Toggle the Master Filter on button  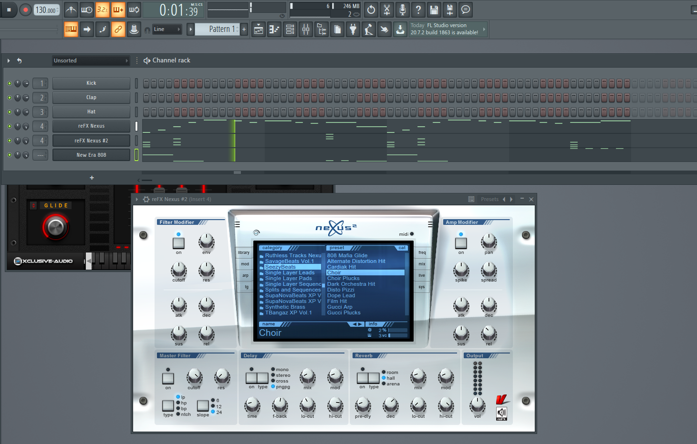(x=168, y=378)
